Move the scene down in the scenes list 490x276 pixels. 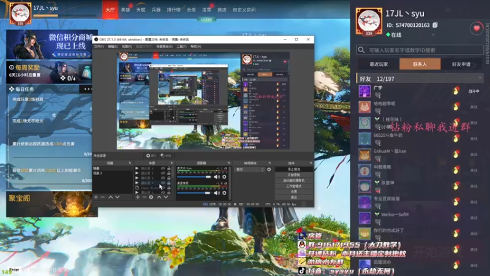[x=118, y=197]
